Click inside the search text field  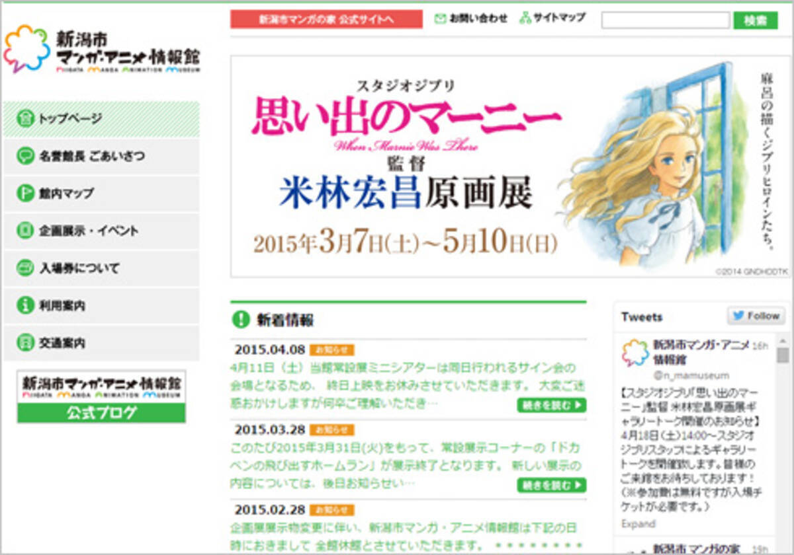(x=665, y=20)
